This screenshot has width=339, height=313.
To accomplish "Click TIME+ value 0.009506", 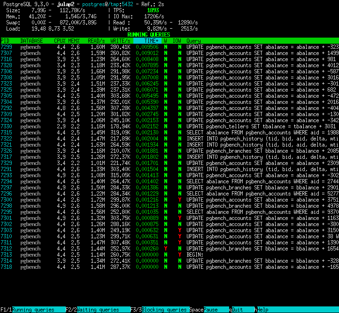I will point(147,47).
